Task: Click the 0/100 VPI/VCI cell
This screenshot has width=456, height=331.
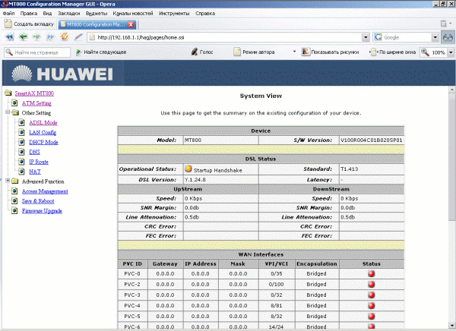Action: pyautogui.click(x=277, y=285)
